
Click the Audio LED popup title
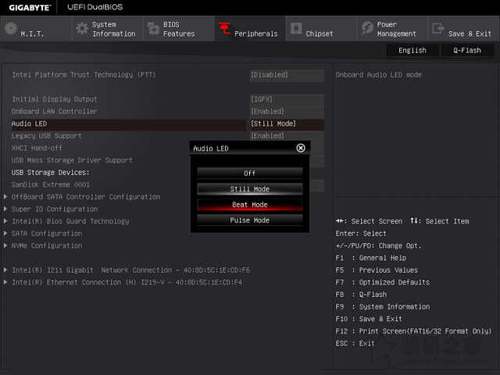(x=211, y=148)
